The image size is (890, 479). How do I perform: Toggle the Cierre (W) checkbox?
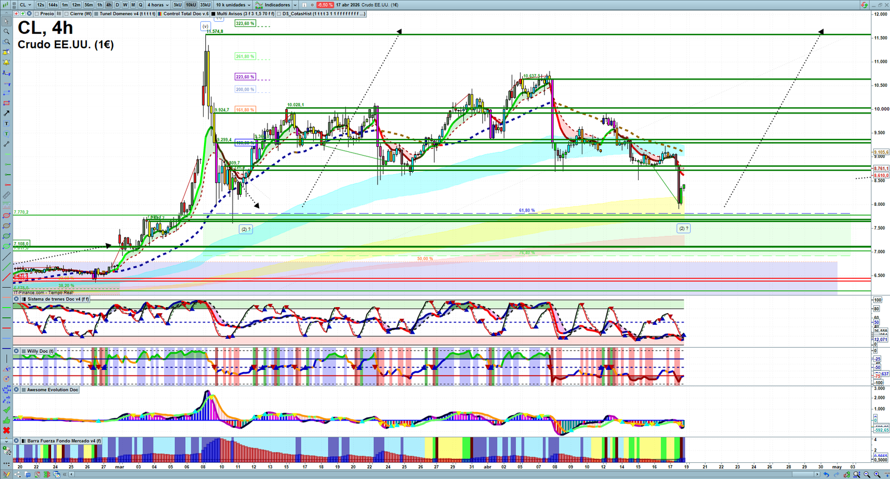click(67, 14)
